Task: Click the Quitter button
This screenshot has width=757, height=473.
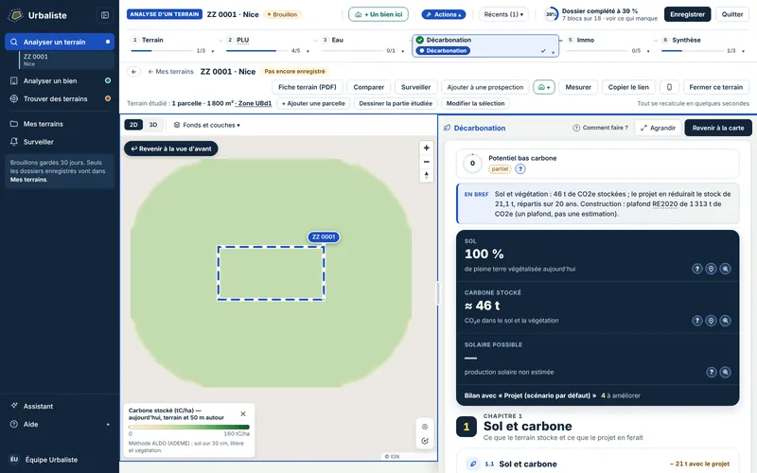Action: [x=731, y=14]
